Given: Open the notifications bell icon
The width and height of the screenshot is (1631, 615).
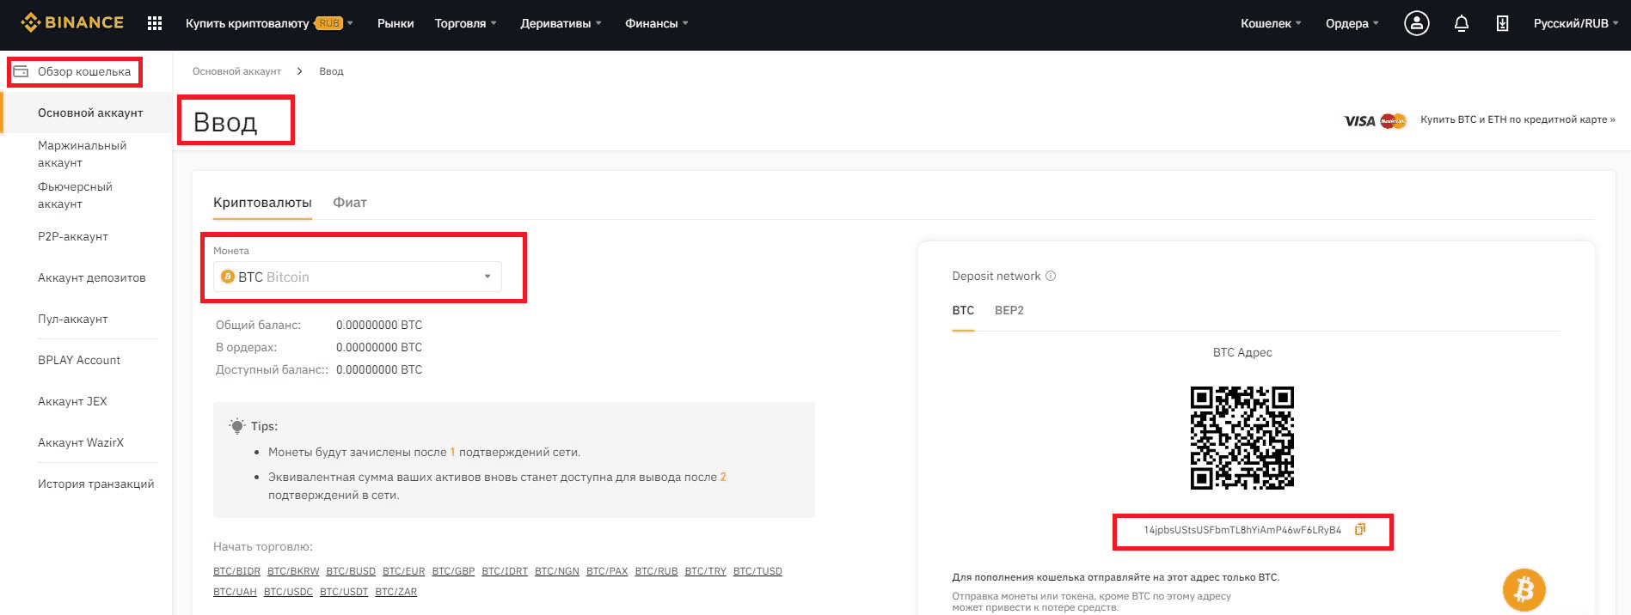Looking at the screenshot, I should 1461,23.
